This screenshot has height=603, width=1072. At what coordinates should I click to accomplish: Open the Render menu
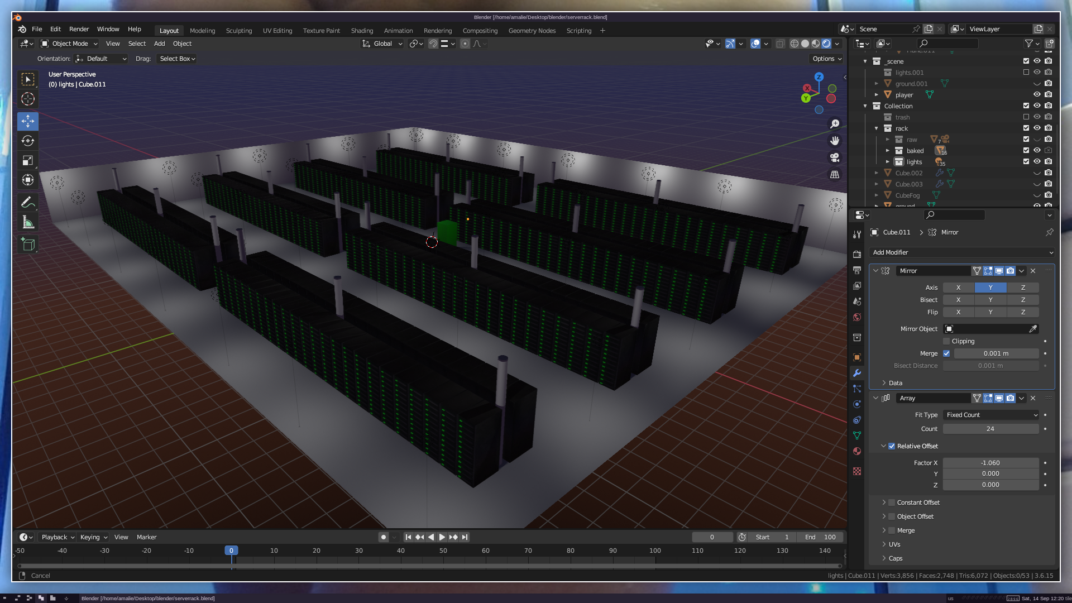[x=79, y=29]
